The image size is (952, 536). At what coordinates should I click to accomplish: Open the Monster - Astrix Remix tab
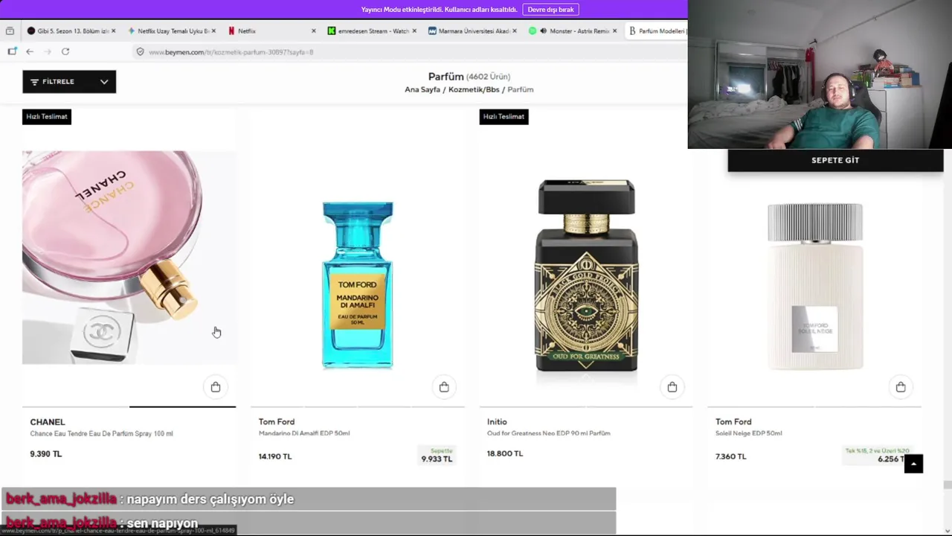tap(573, 31)
